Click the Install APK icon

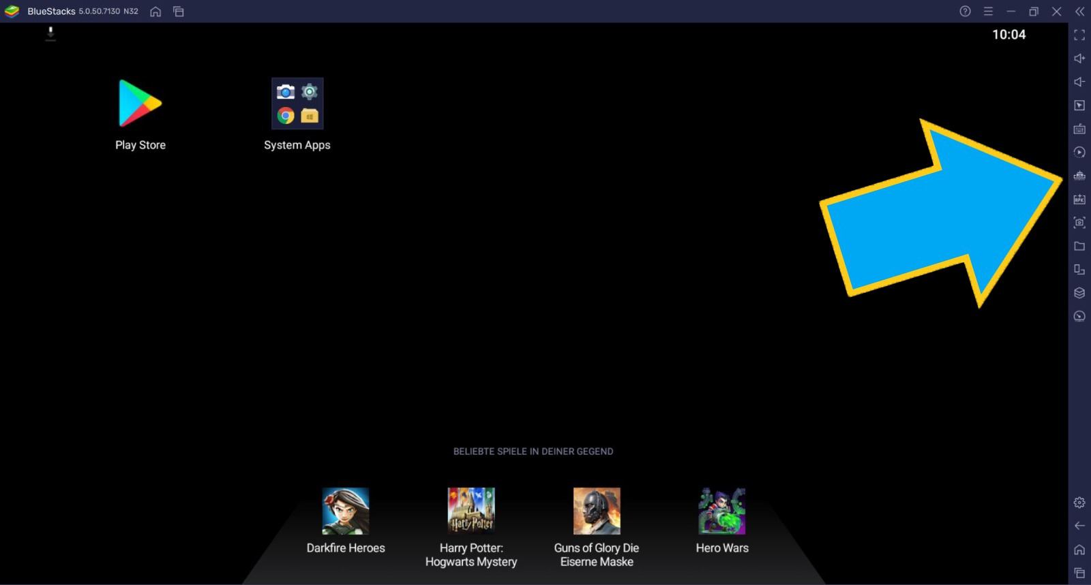coord(1079,199)
